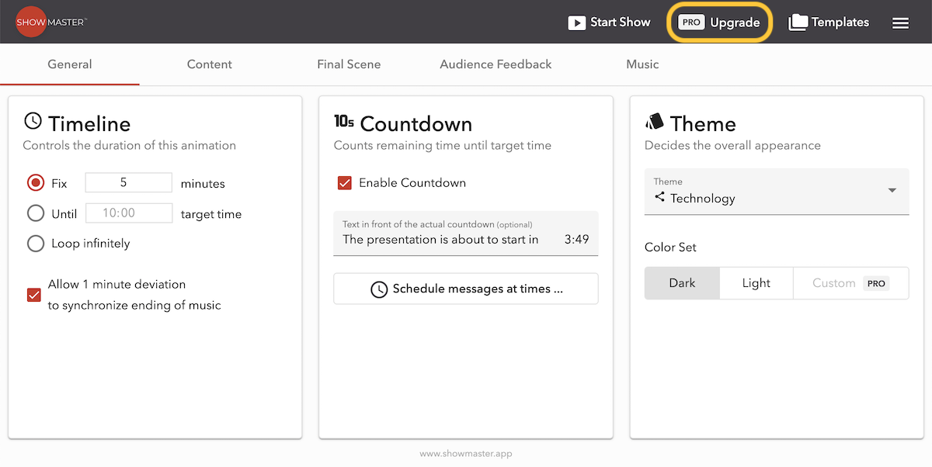
Task: Open the Audience Feedback tab
Action: pyautogui.click(x=496, y=64)
